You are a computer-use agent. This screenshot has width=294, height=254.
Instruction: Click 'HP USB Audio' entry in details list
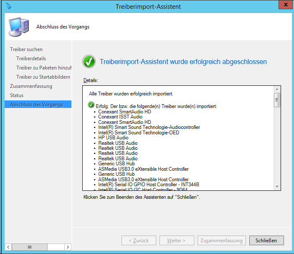(113, 138)
